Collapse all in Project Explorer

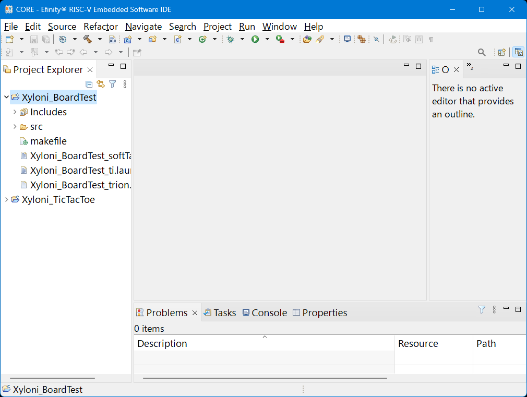[x=89, y=84]
